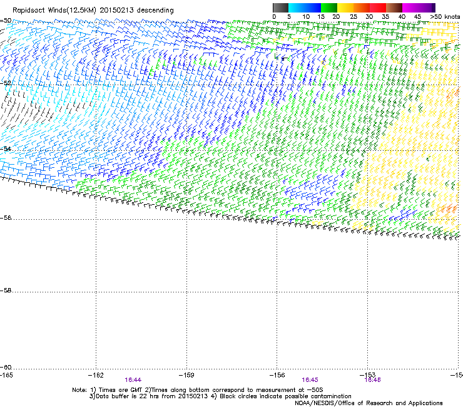463x407 pixels.
Task: Click the 'Note: 1) Times are GMT' footnote line
Action: pos(198,390)
